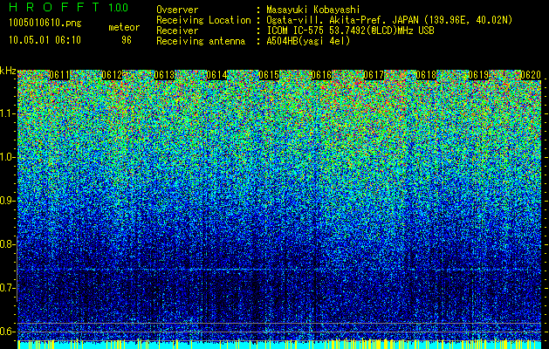This screenshot has height=349, width=549.
Task: Click the 0.7 kHz axis label
Action: point(8,288)
